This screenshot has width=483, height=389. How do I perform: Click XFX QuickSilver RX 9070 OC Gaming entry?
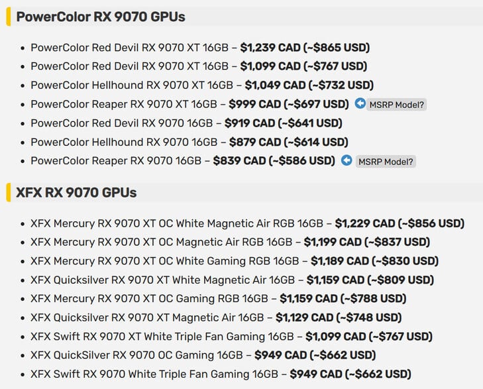[x=203, y=355]
